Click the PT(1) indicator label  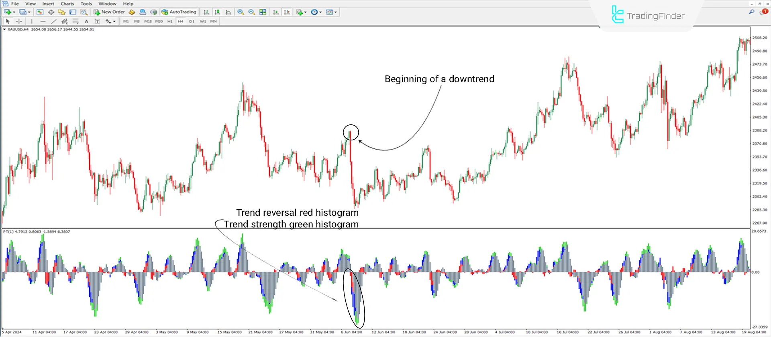coord(8,231)
